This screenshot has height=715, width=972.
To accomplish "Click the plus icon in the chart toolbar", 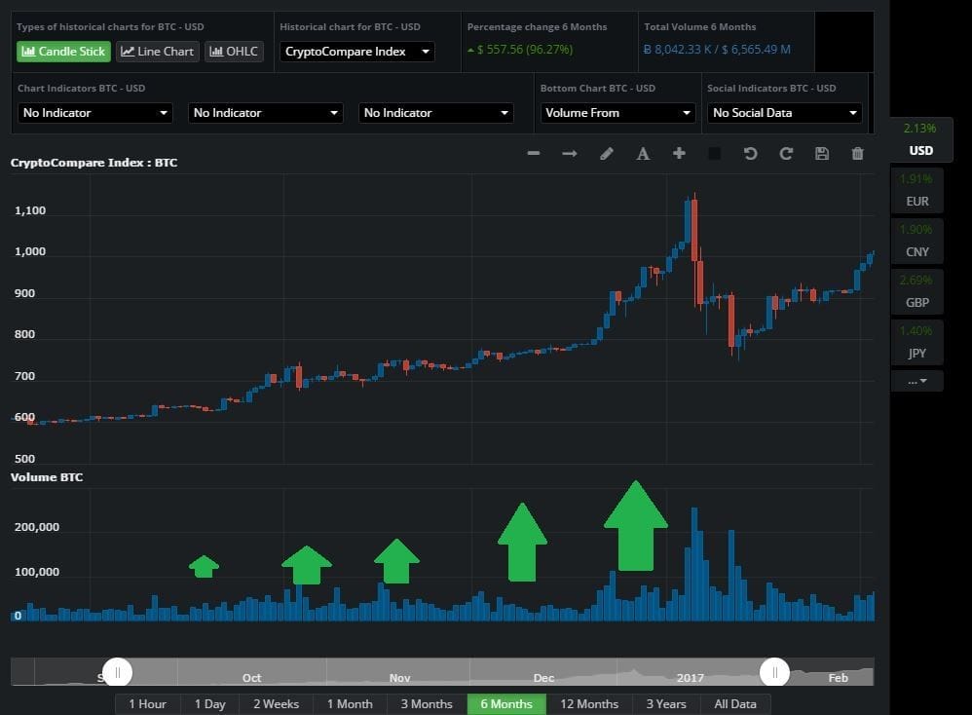I will click(679, 153).
